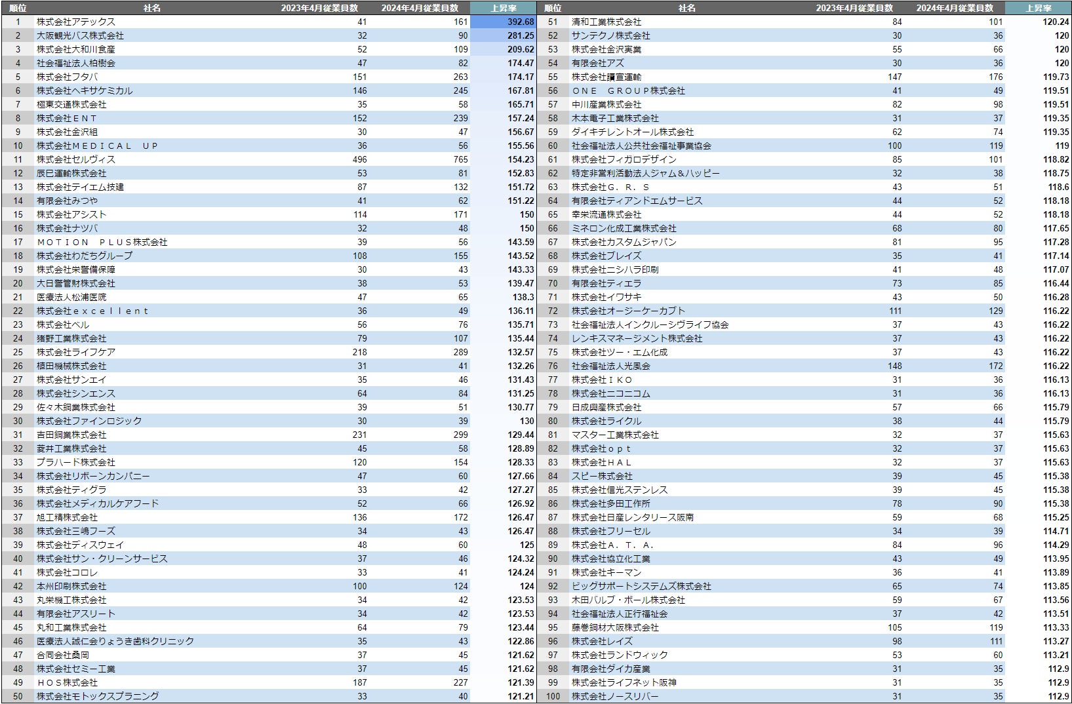Click 2024 headcount 289 for 株式会社ライフケア
Image resolution: width=1072 pixels, height=704 pixels.
click(461, 352)
